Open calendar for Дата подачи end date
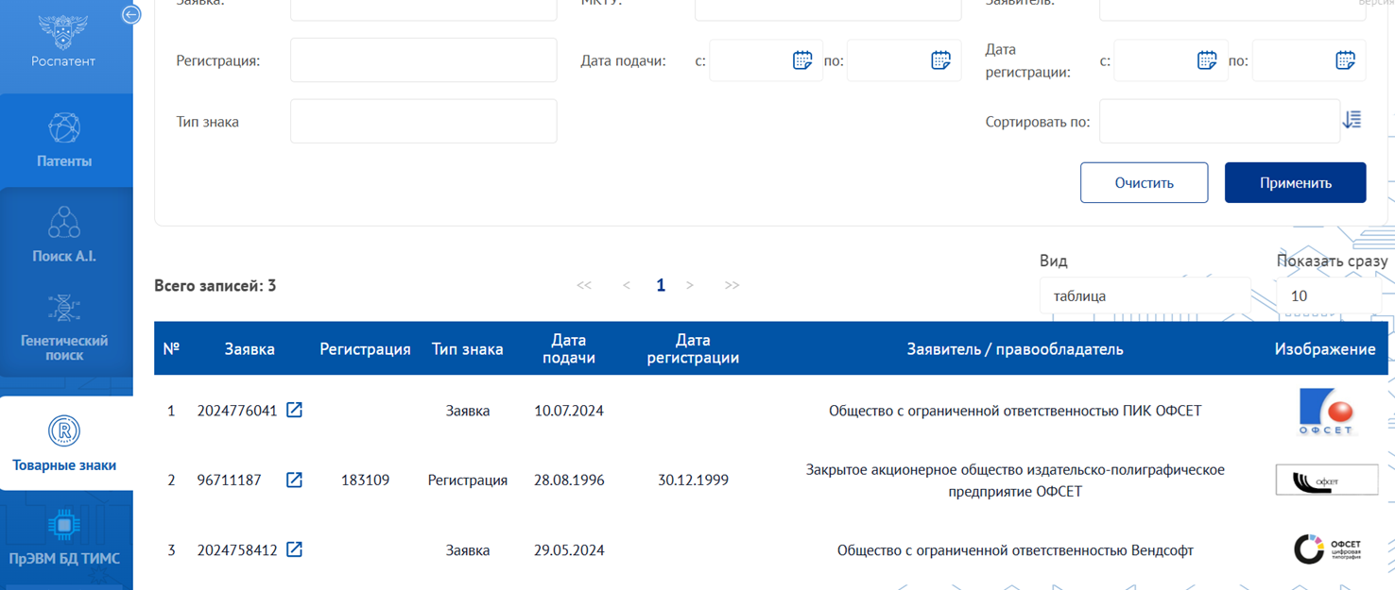Screen dimensions: 1395x590 tap(940, 60)
